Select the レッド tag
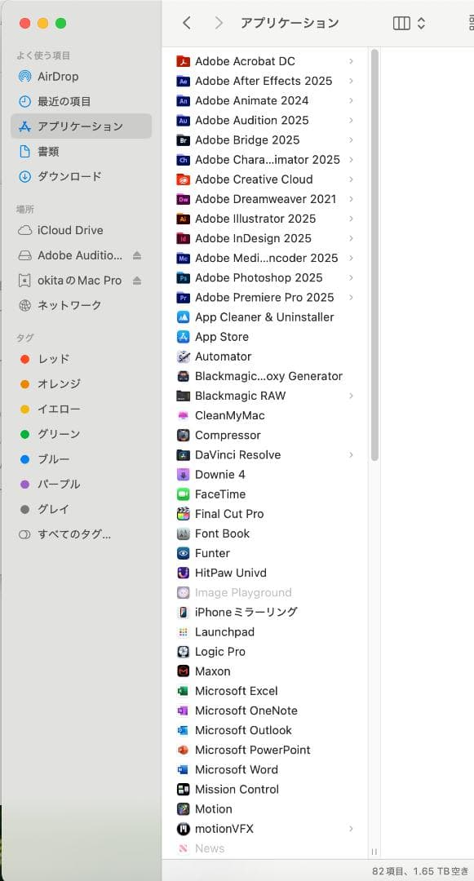This screenshot has width=474, height=881. (x=81, y=359)
